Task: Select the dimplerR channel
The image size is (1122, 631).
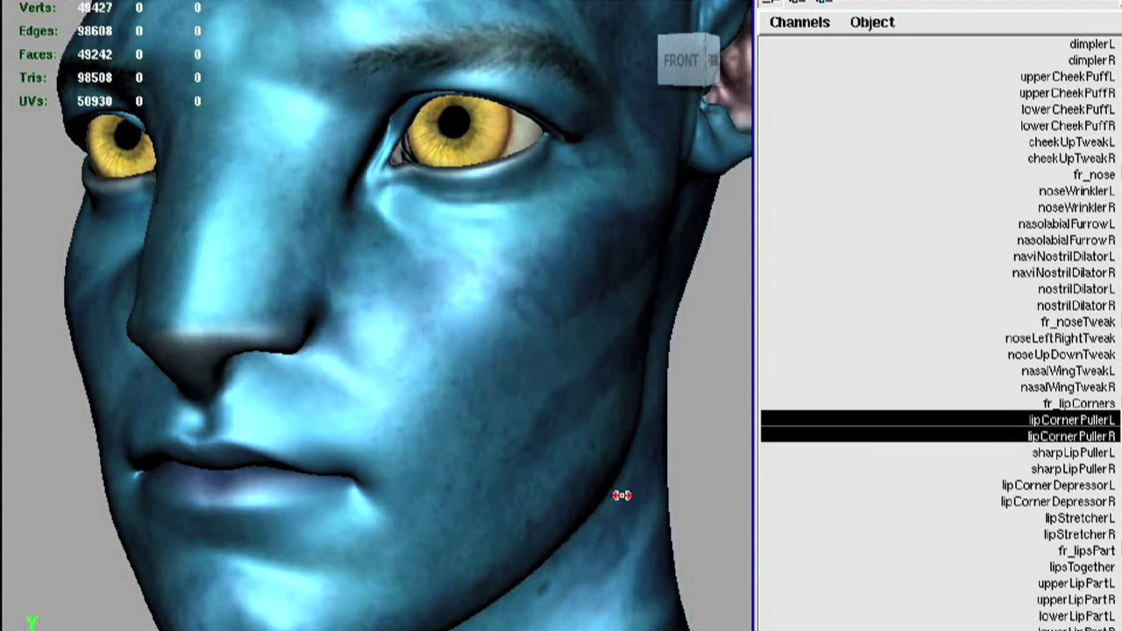Action: (x=1091, y=60)
